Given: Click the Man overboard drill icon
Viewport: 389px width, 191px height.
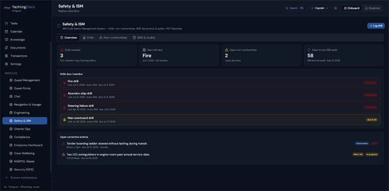Looking at the screenshot, I should pos(65,120).
